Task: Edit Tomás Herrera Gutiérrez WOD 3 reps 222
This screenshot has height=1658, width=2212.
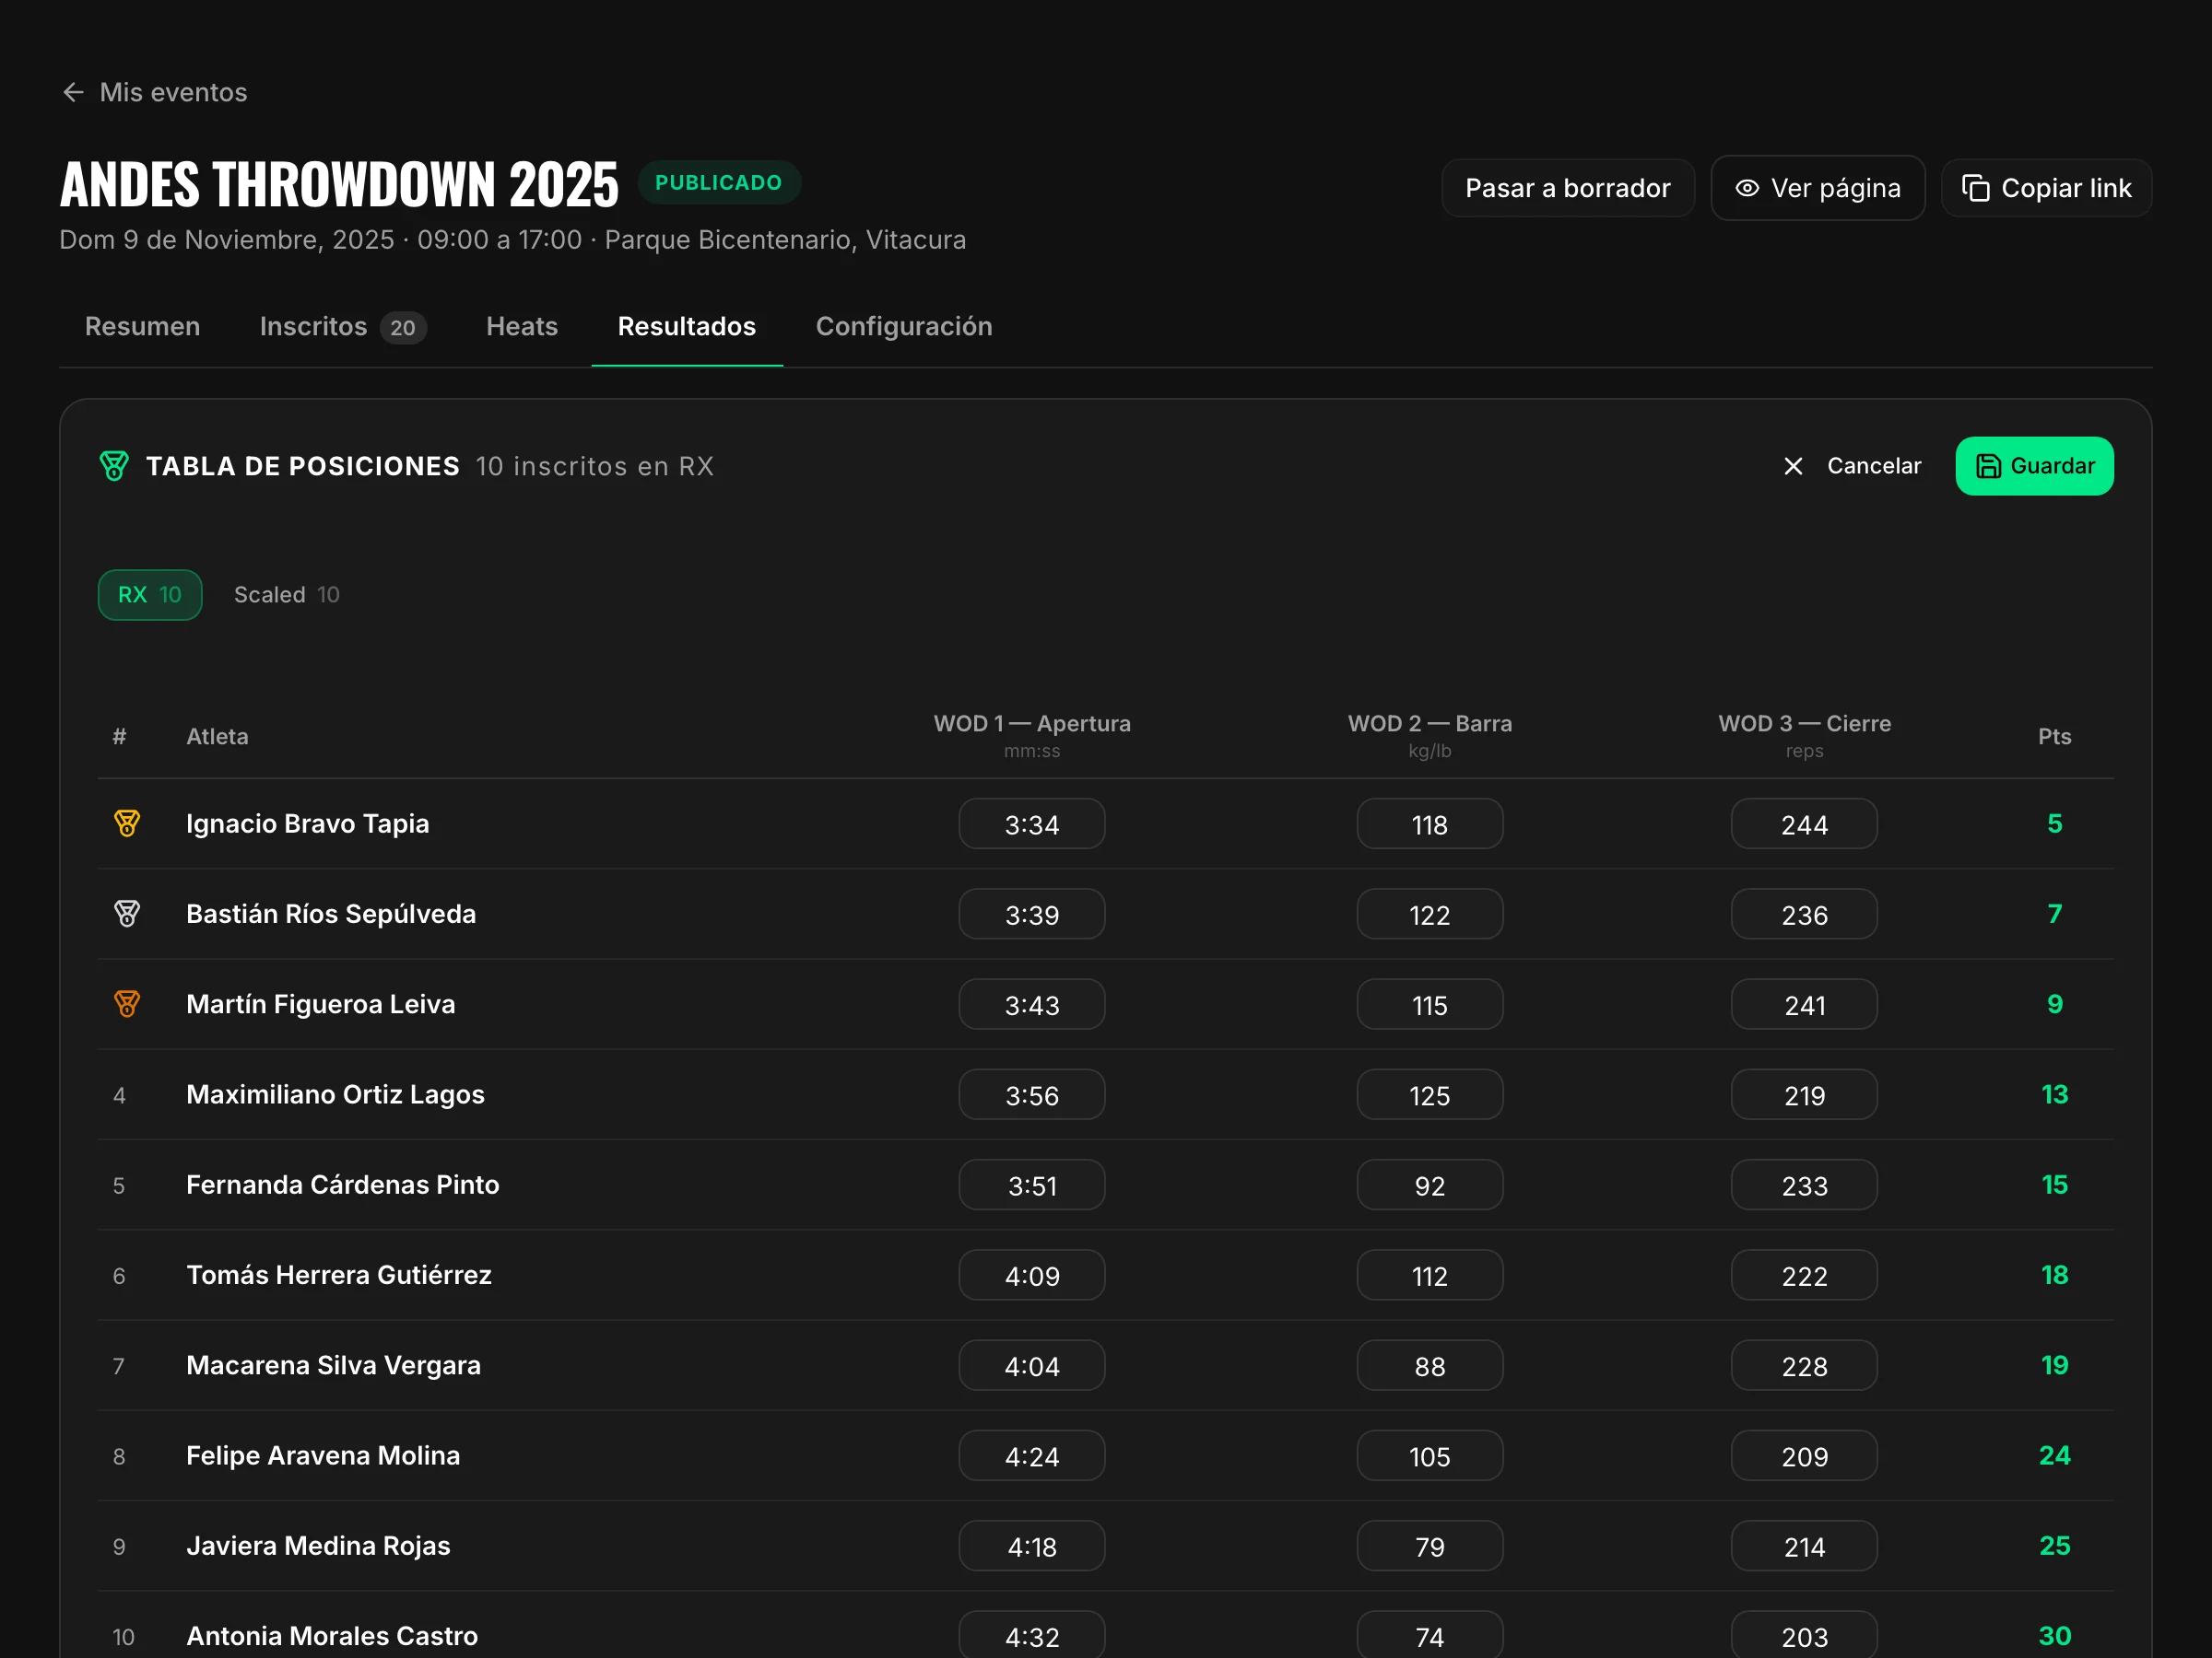Action: pyautogui.click(x=1804, y=1274)
